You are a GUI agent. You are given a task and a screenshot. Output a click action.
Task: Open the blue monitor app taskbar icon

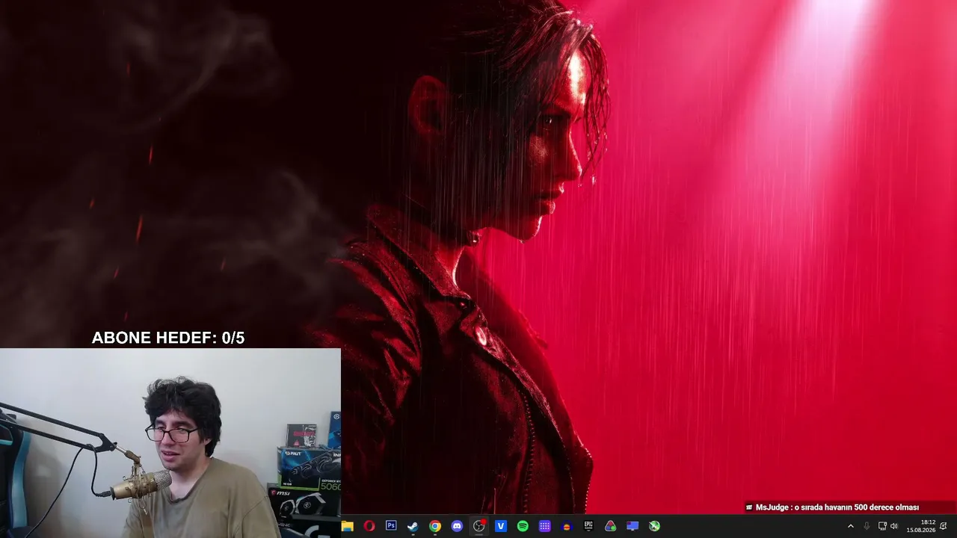[633, 526]
